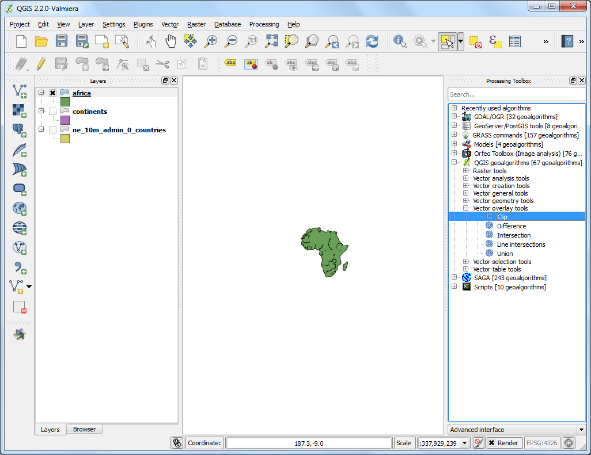Open the Processing menu
Viewport: 591px width, 455px height.
264,24
